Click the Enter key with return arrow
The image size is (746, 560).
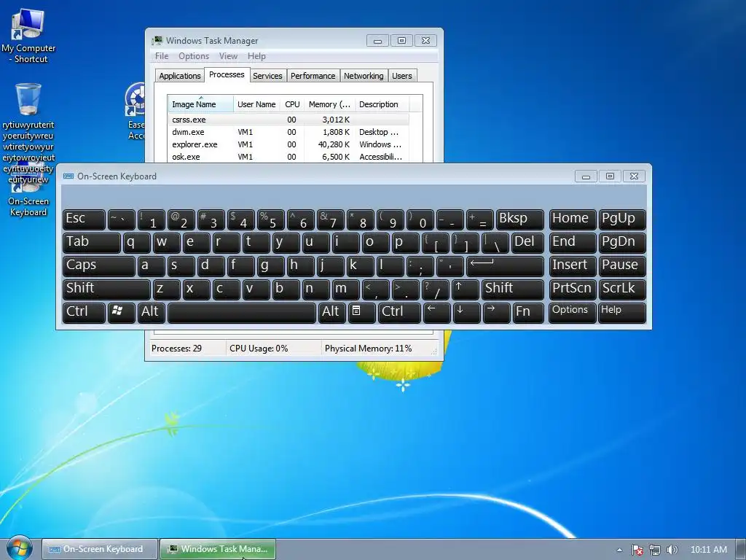pos(505,266)
